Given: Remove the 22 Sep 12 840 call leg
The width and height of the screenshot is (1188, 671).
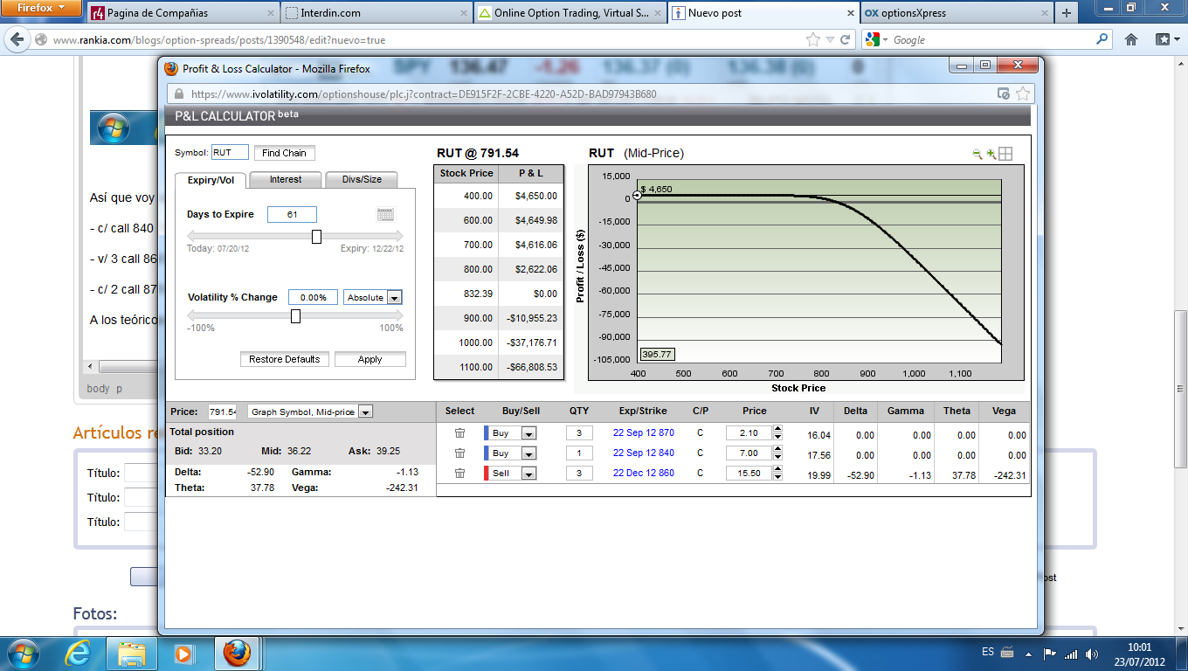Looking at the screenshot, I should 459,453.
